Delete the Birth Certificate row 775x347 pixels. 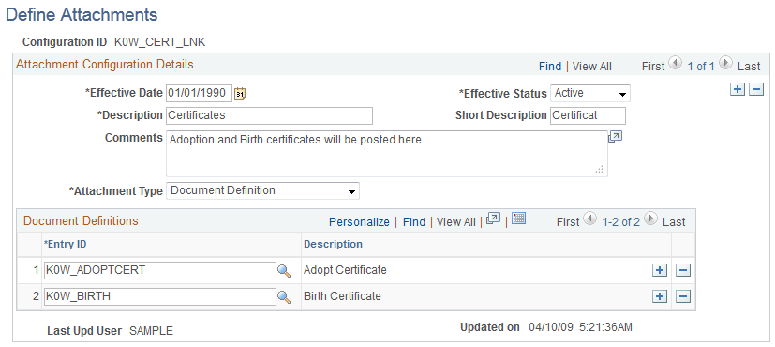683,296
